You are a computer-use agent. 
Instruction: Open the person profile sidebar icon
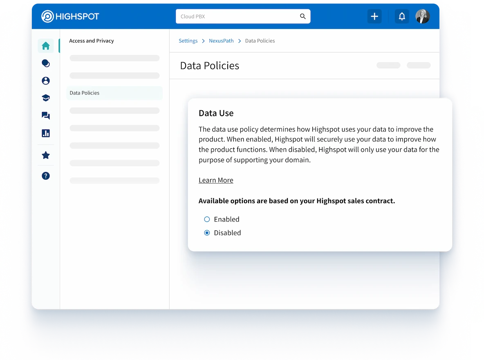pos(46,80)
